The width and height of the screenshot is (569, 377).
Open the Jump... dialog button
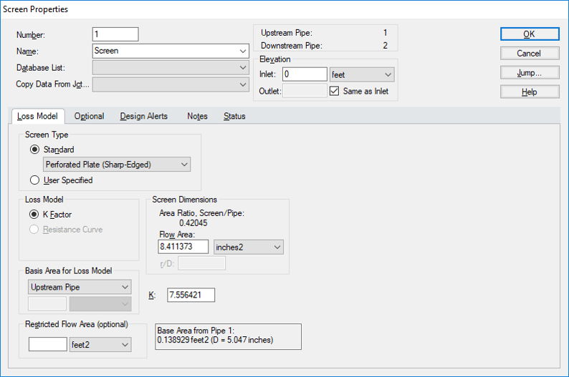click(529, 73)
